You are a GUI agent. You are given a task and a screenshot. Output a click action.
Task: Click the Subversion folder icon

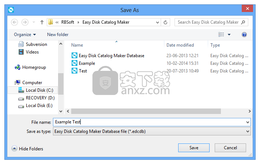[21, 44]
